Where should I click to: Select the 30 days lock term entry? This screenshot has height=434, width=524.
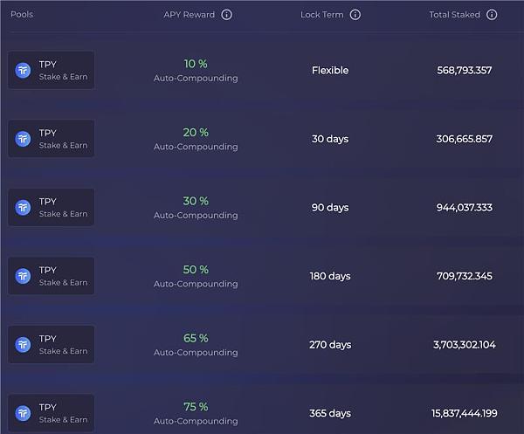click(330, 139)
